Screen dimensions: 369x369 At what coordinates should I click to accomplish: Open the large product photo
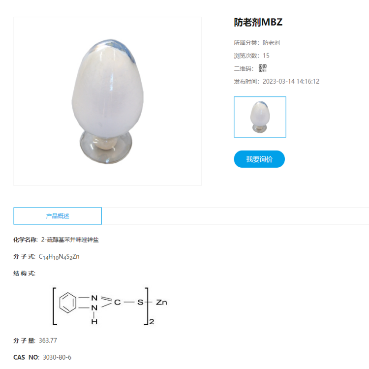108,101
